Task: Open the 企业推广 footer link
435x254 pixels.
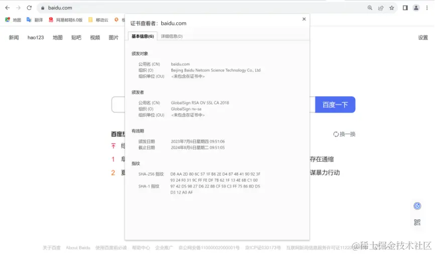Action: [x=164, y=247]
